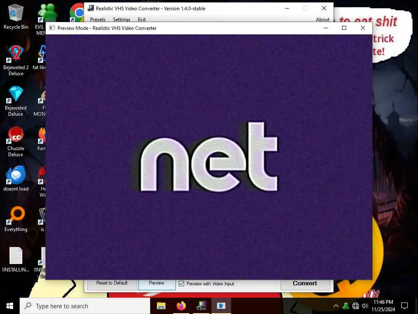Select the Bejeweled Deluxe diamond shortcut
The height and width of the screenshot is (314, 418).
tap(16, 101)
